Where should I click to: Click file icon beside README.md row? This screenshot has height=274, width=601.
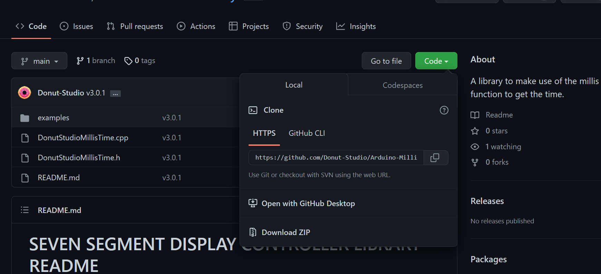point(25,178)
